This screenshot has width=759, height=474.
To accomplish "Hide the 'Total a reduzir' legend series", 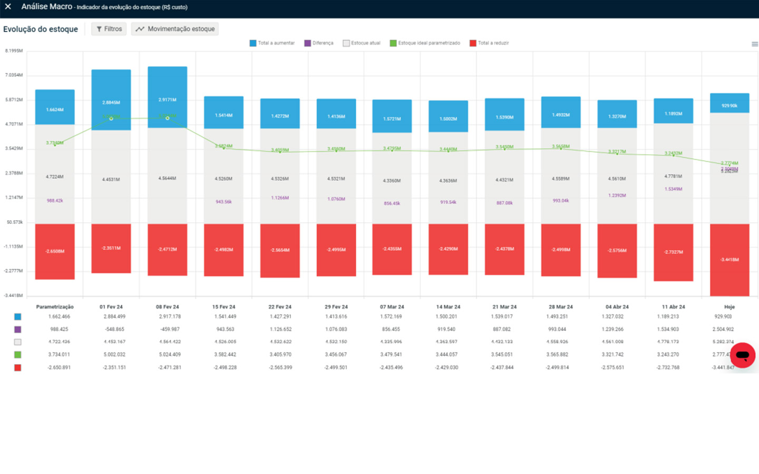I will point(489,43).
